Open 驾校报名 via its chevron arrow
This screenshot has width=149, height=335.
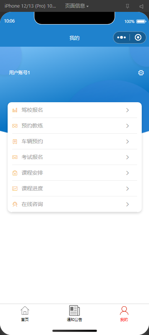[x=128, y=110]
